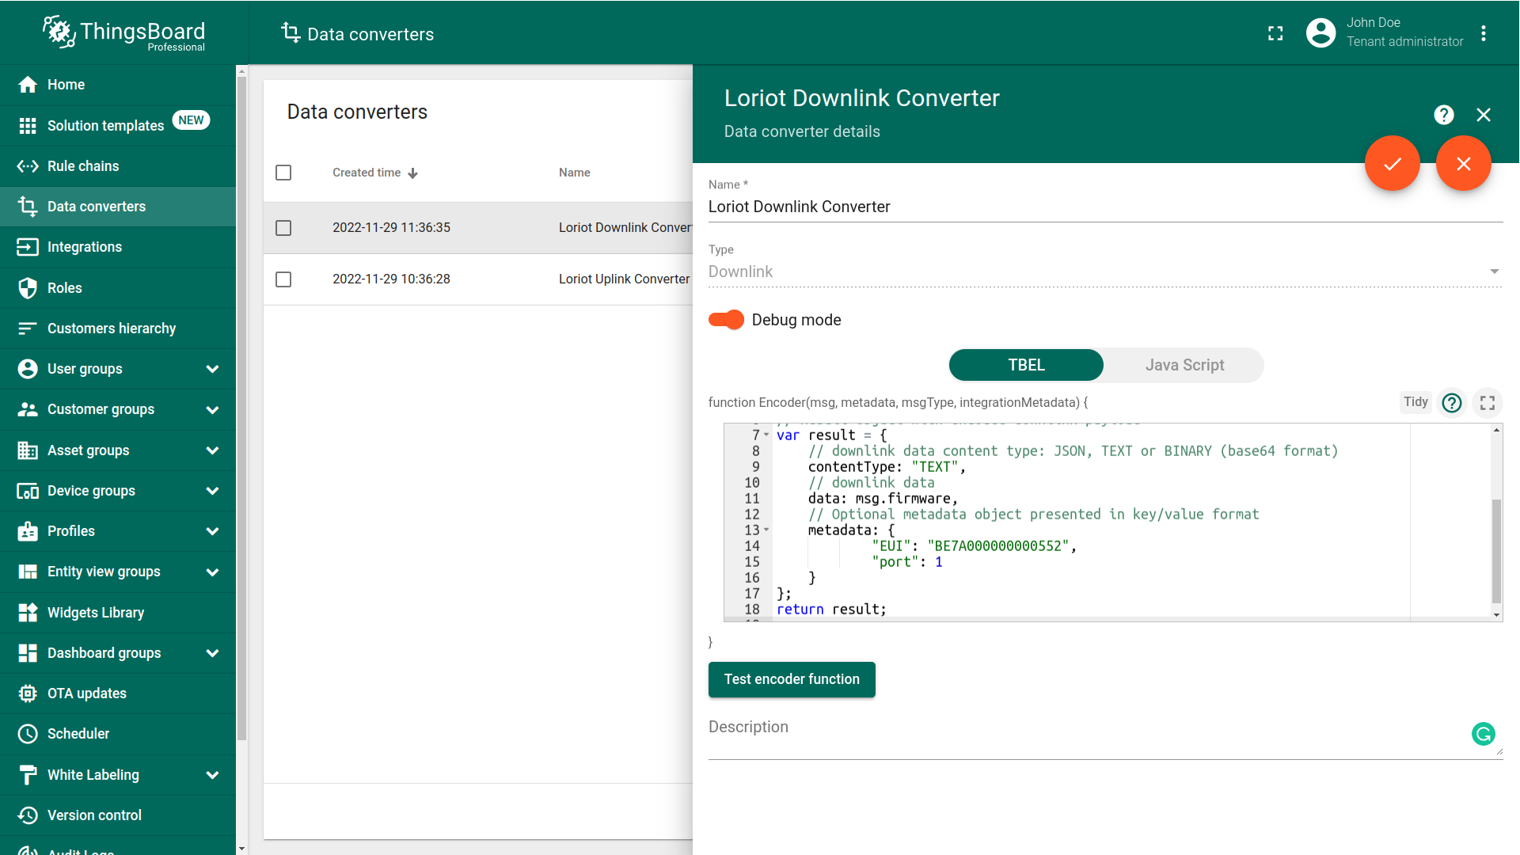Discard changes with the orange X button
Image resolution: width=1520 pixels, height=855 pixels.
click(1463, 164)
